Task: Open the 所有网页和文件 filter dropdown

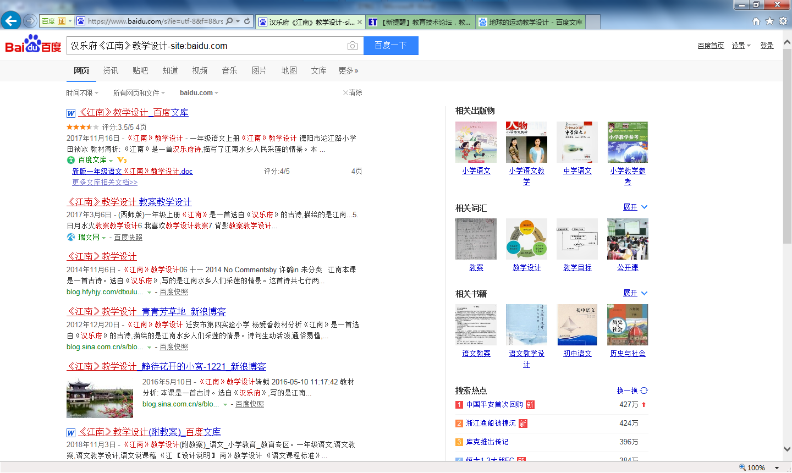Action: pos(139,93)
